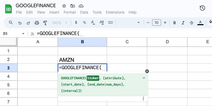The height and width of the screenshot is (106, 212).
Task: Increase decimal places
Action: coord(101,23)
